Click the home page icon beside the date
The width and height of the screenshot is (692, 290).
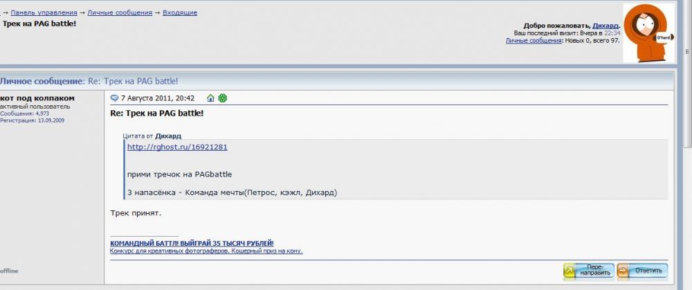[211, 98]
